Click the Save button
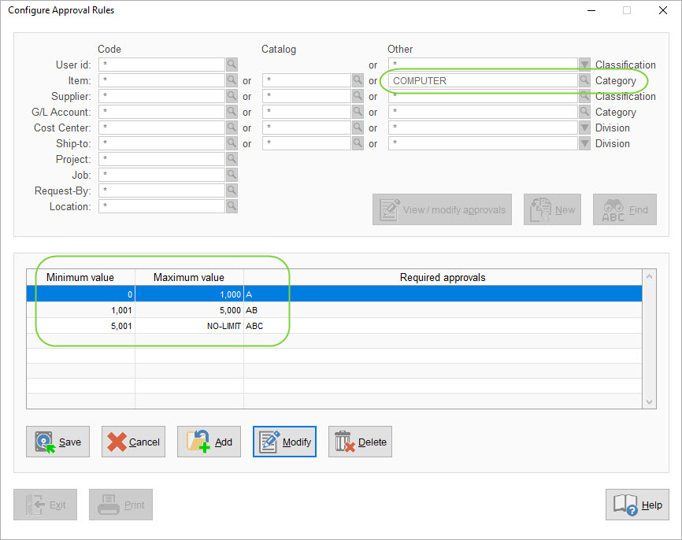Image resolution: width=682 pixels, height=540 pixels. tap(57, 442)
